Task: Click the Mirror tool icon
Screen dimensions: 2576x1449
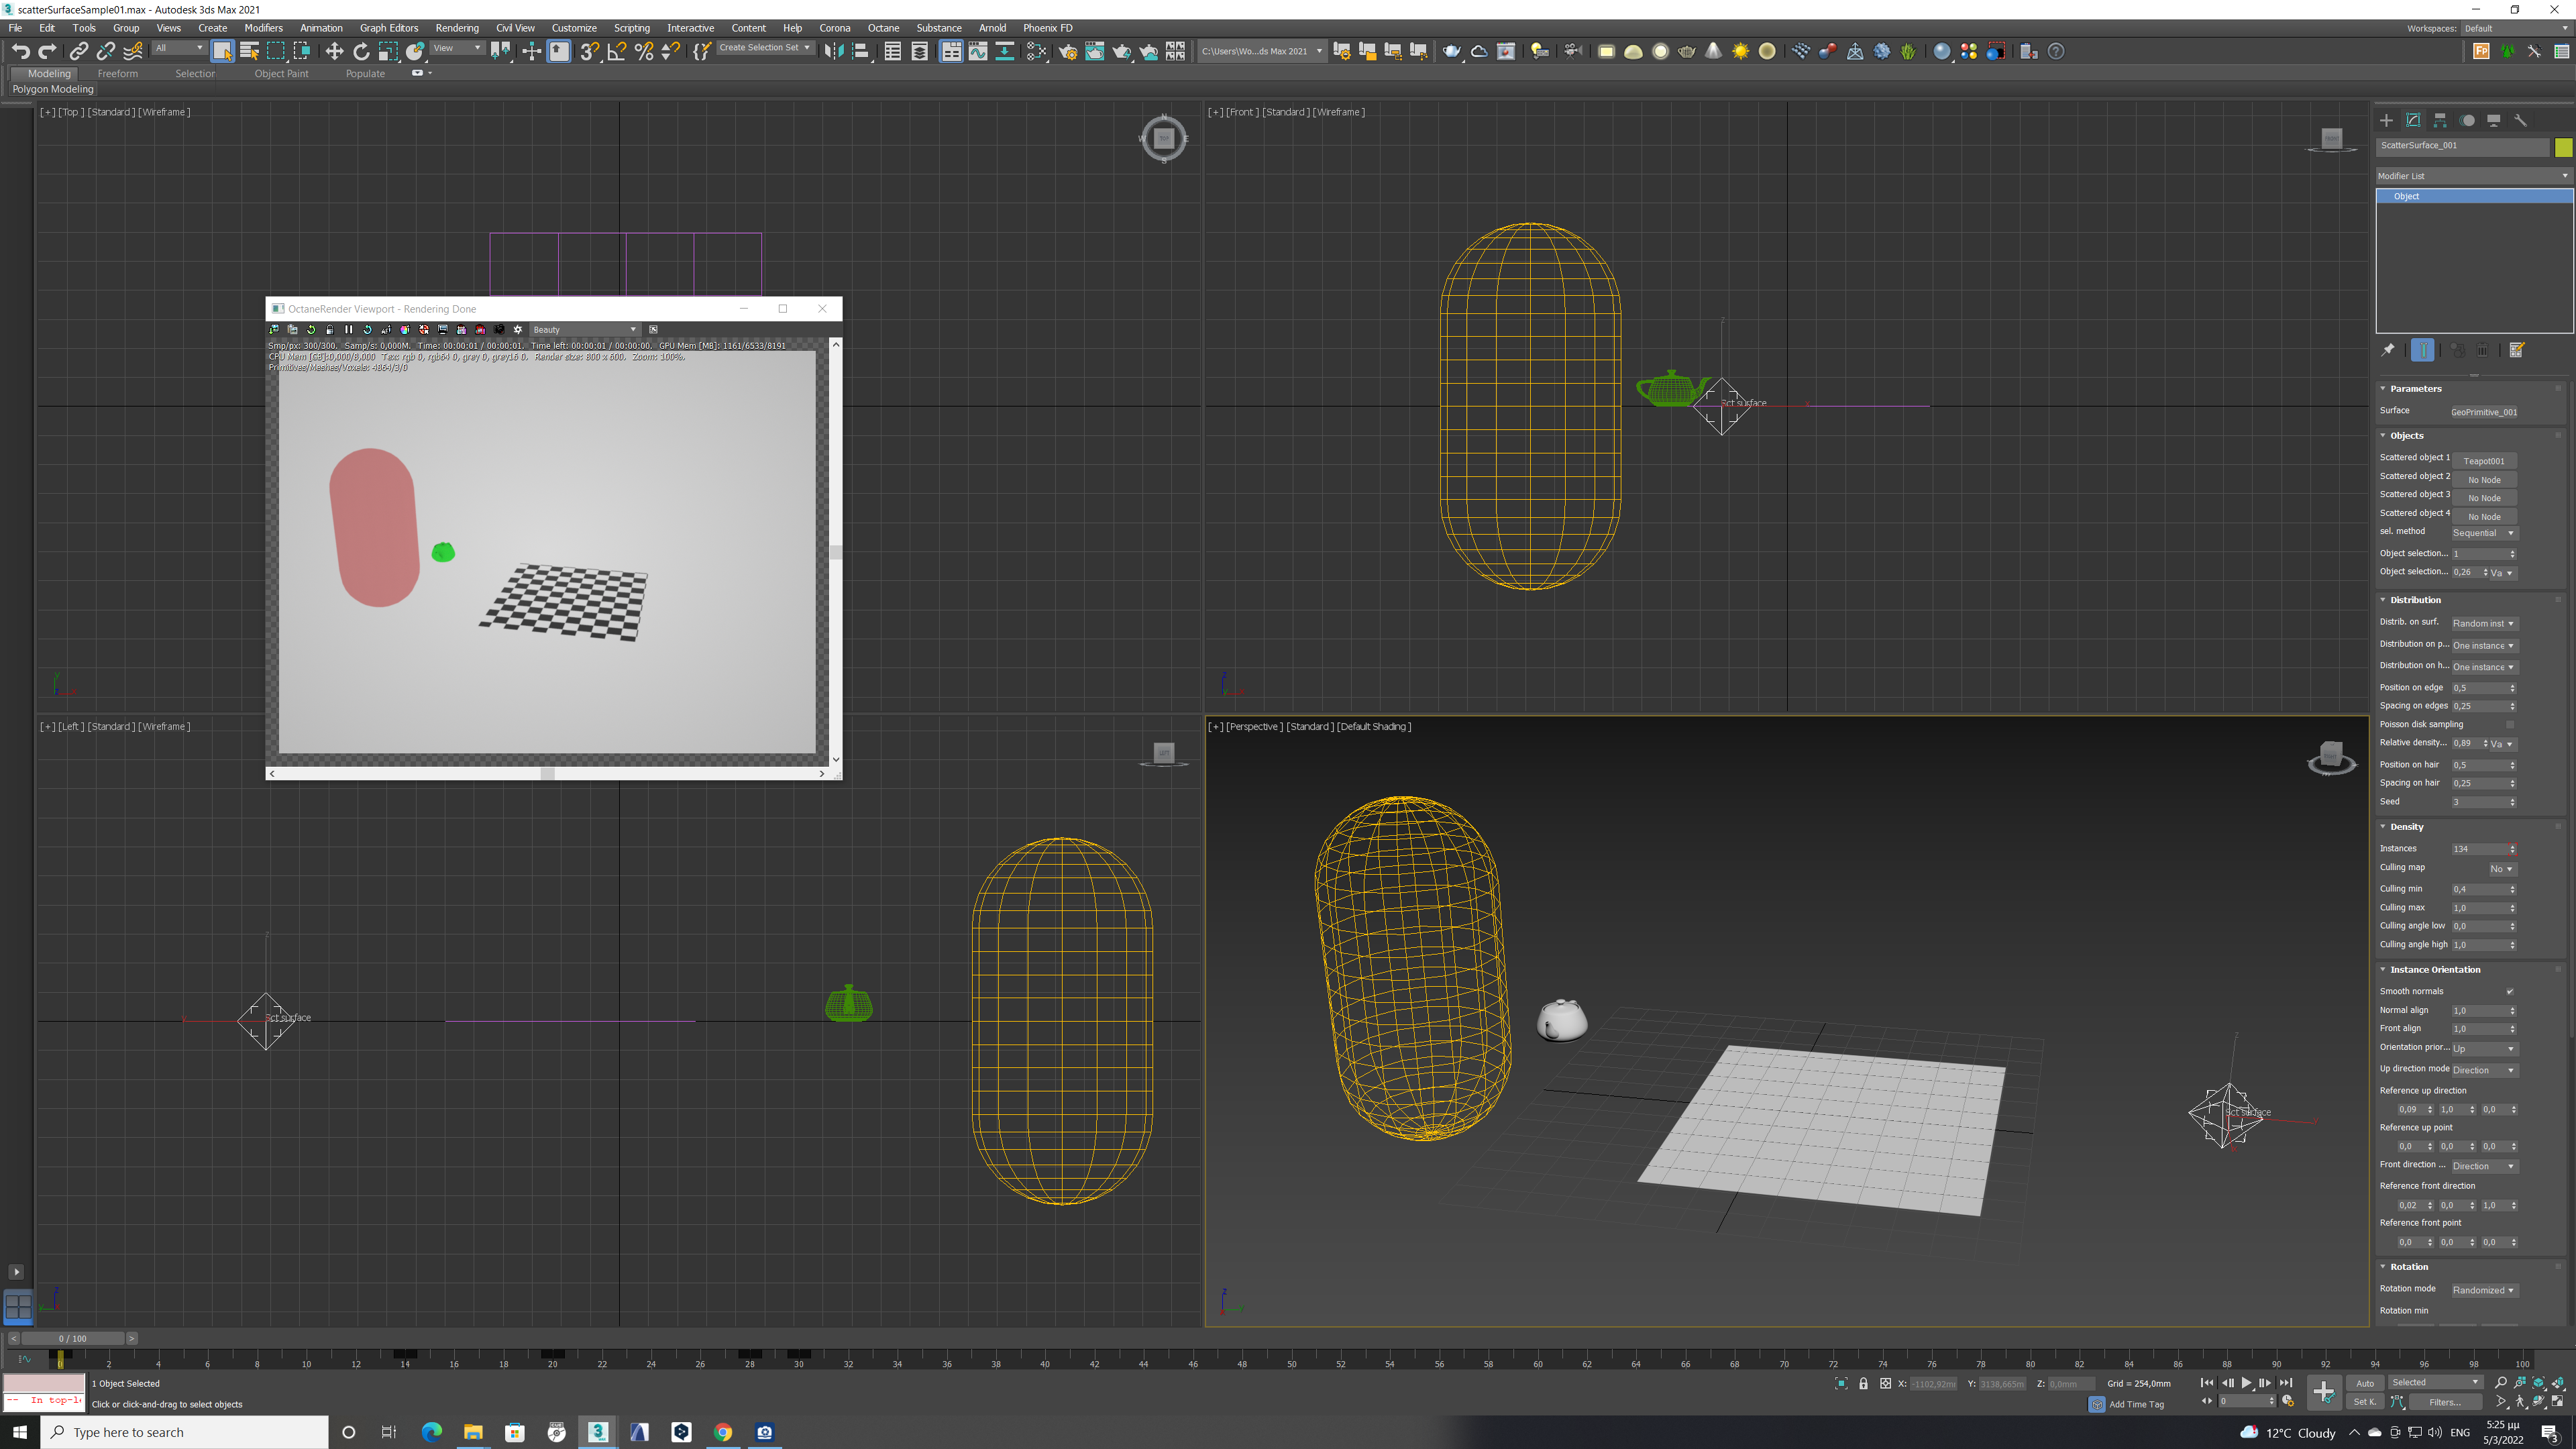Action: point(833,52)
